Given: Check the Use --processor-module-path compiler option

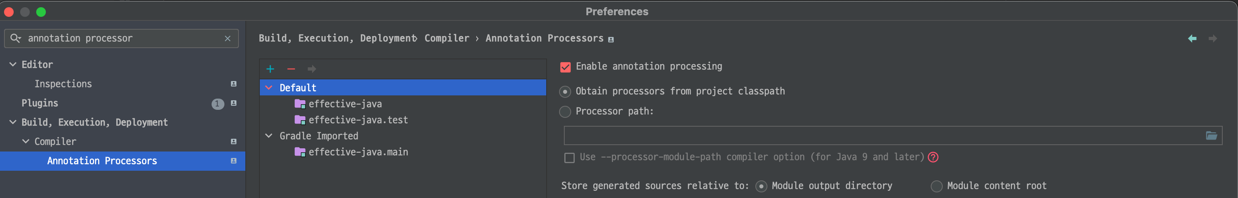Looking at the screenshot, I should coord(569,158).
